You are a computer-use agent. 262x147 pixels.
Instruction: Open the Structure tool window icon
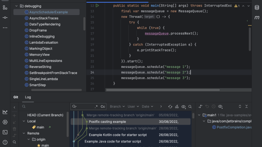5,8
